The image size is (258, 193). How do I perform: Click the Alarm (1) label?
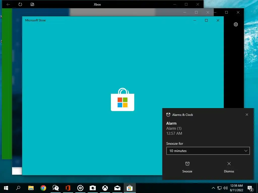[x=174, y=128]
